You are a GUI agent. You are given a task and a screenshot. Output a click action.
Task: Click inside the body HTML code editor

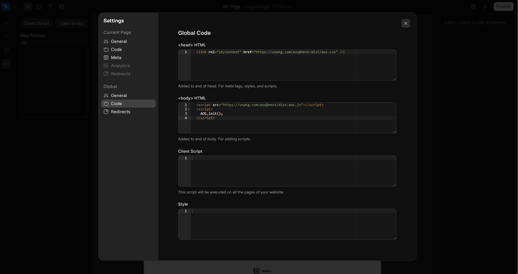287,118
